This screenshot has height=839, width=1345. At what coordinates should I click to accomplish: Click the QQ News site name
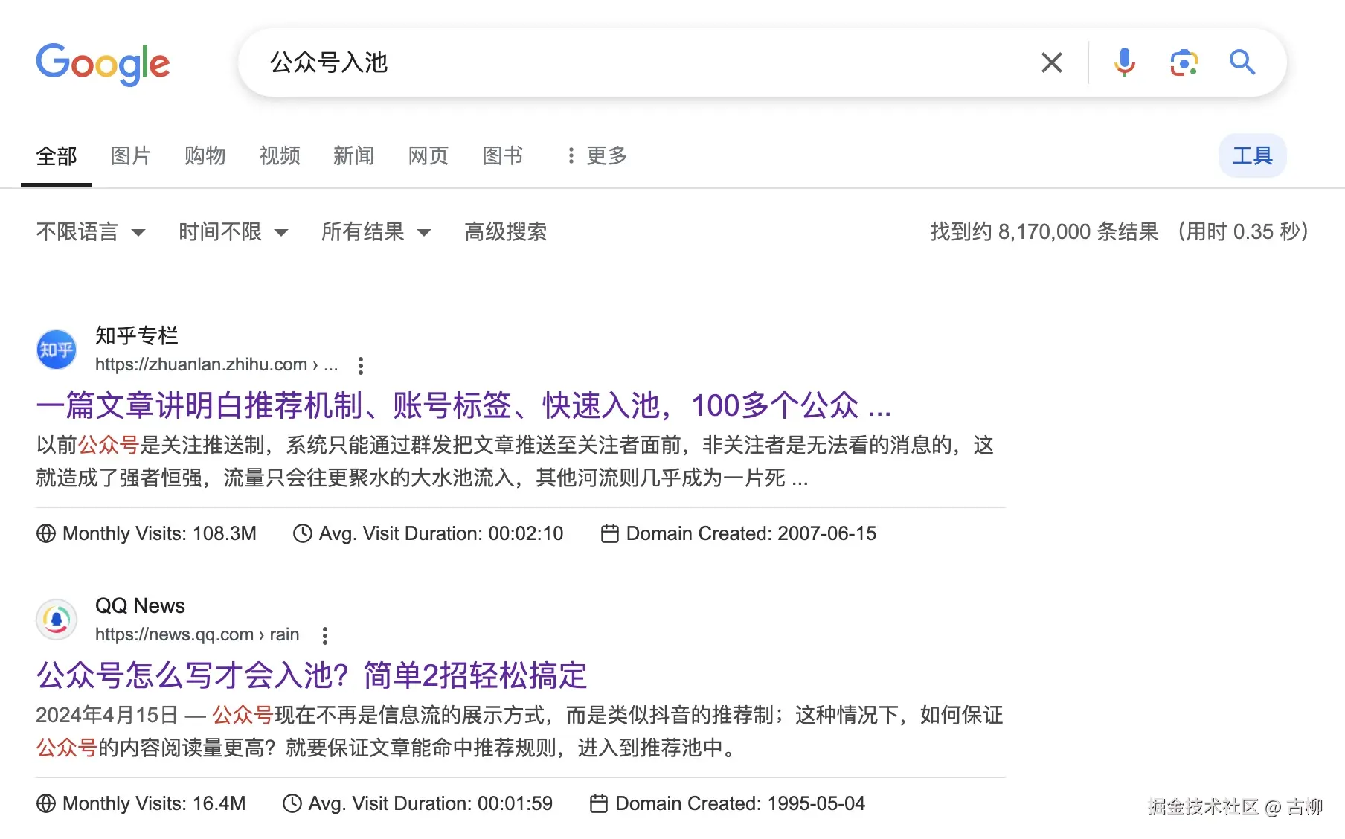click(140, 605)
